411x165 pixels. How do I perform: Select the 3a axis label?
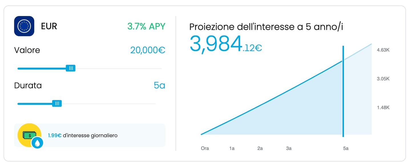(x=289, y=148)
